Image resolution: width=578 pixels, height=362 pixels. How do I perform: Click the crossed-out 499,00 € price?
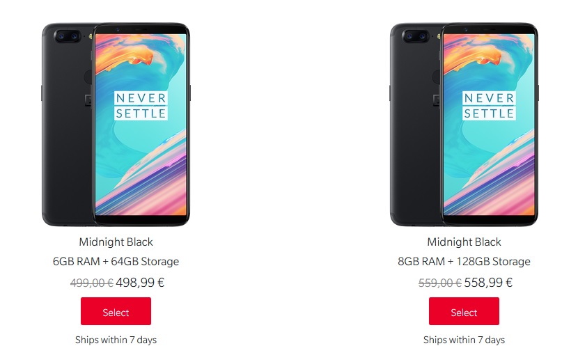pos(91,283)
